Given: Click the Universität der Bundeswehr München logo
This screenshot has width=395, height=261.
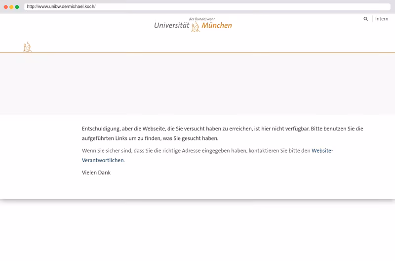Looking at the screenshot, I should click(193, 24).
